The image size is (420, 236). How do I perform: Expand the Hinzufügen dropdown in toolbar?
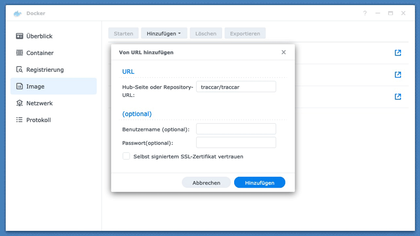164,34
